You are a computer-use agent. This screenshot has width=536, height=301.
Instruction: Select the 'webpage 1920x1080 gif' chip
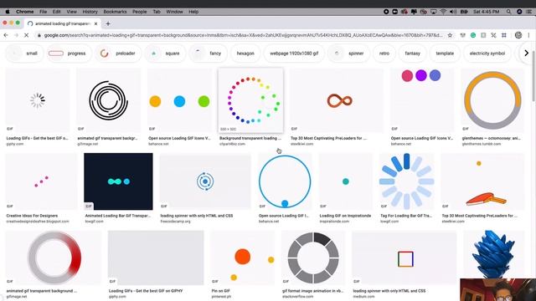click(x=294, y=54)
